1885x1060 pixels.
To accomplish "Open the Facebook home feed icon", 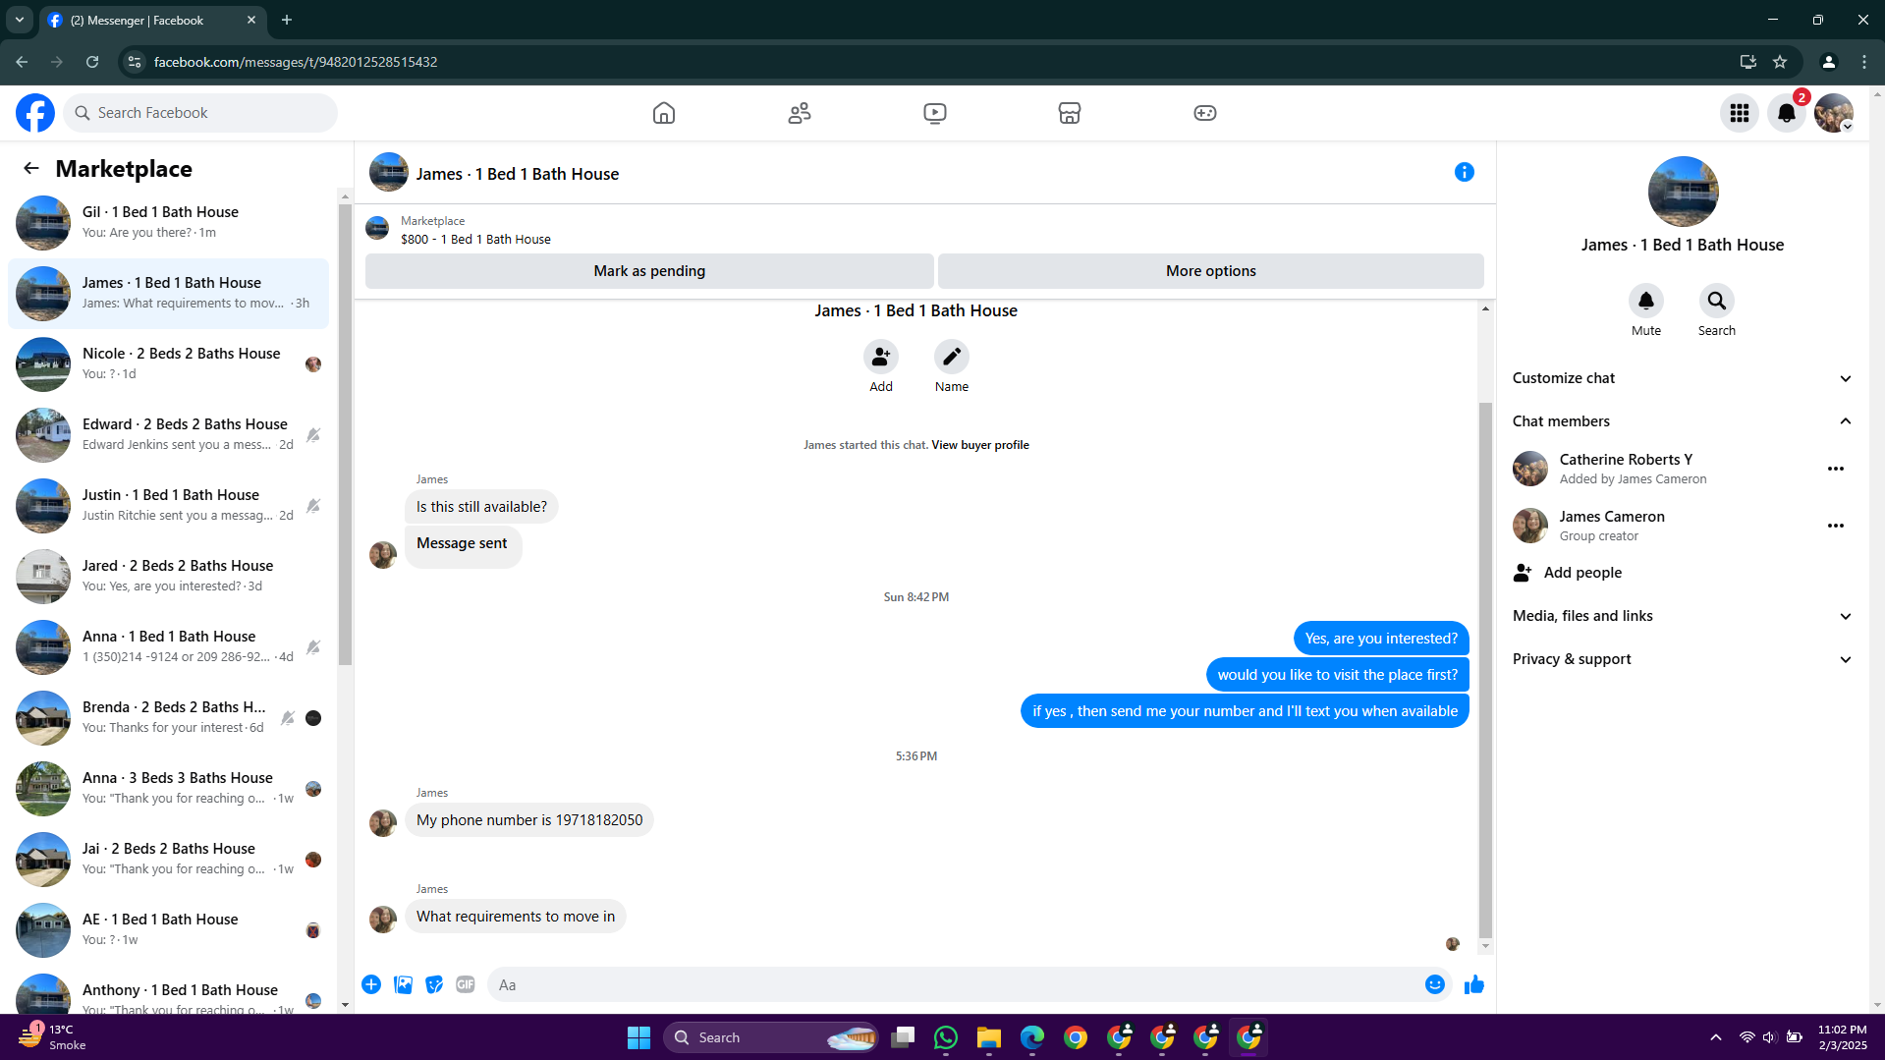I will click(664, 113).
